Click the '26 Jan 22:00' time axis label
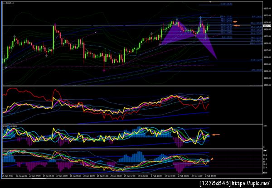The width and height of the screenshot is (272, 188). pos(21,176)
